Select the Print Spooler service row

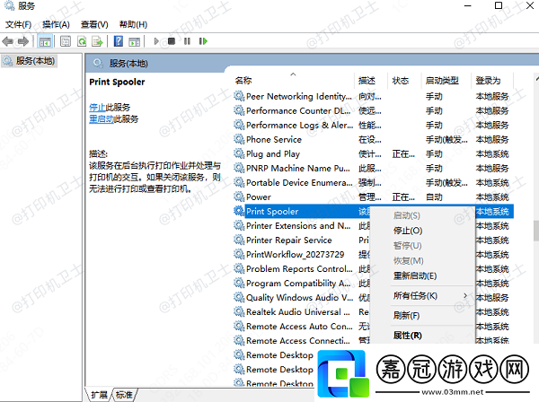pyautogui.click(x=374, y=211)
